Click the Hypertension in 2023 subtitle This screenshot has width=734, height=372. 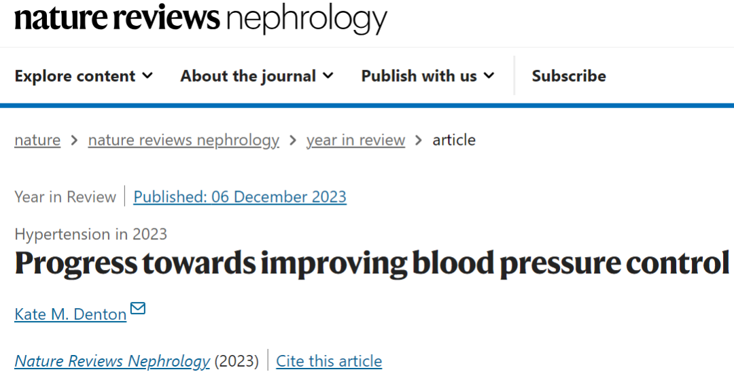pos(91,234)
